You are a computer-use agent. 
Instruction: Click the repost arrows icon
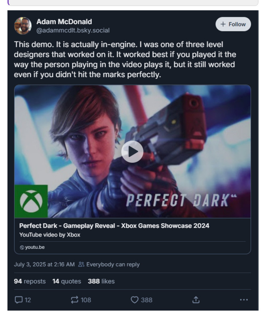pos(74,300)
